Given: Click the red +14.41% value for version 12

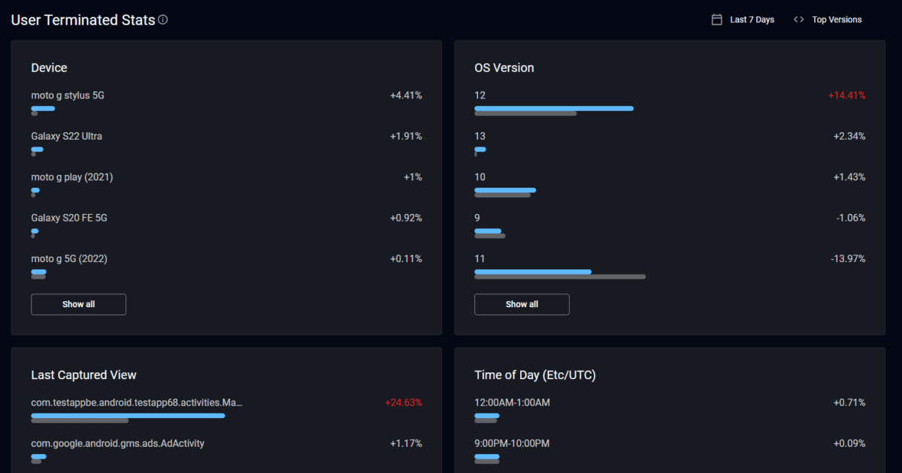Looking at the screenshot, I should pyautogui.click(x=847, y=95).
